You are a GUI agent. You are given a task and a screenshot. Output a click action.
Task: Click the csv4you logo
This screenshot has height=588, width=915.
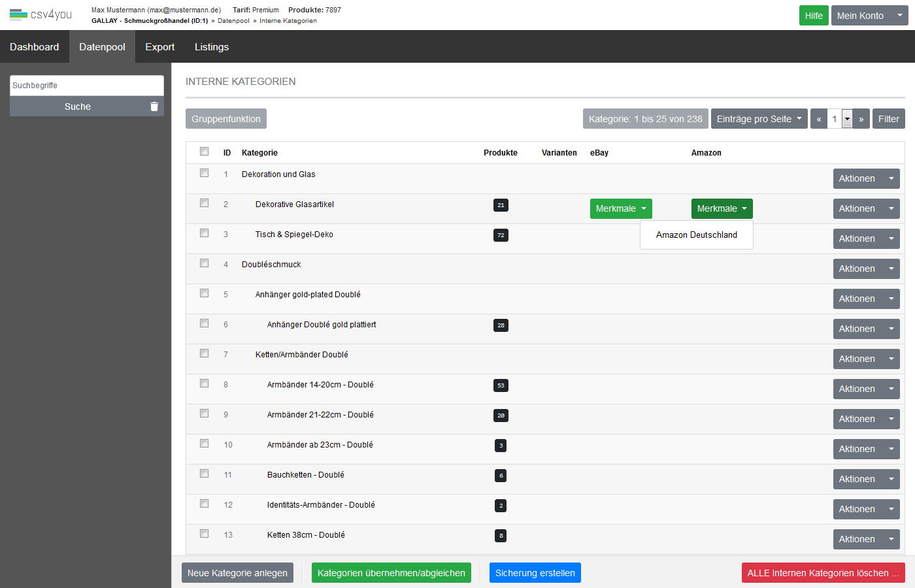coord(41,14)
